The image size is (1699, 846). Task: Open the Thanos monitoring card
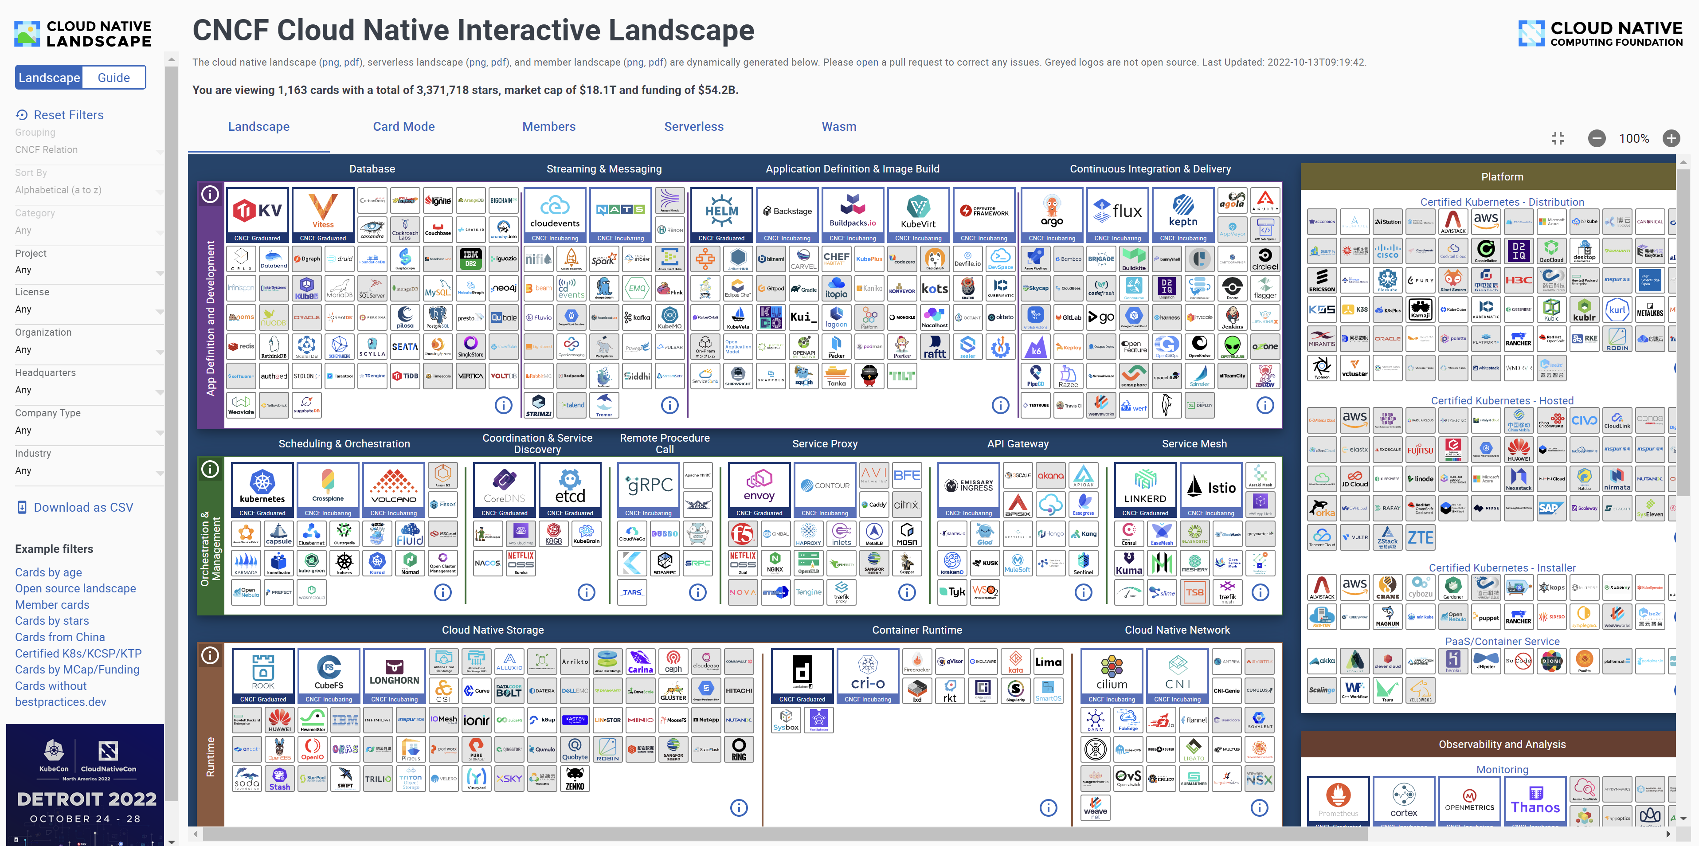point(1535,800)
